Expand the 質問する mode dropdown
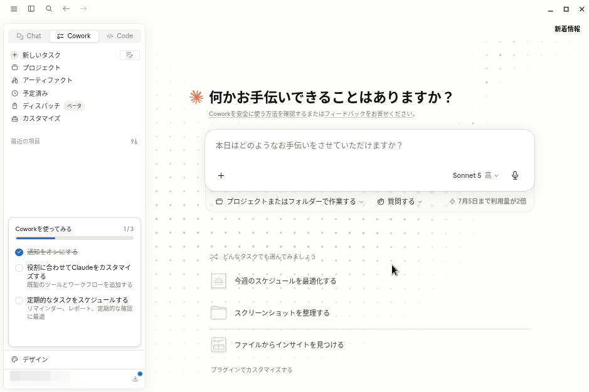Viewport: 589px width, 392px height. pos(400,202)
